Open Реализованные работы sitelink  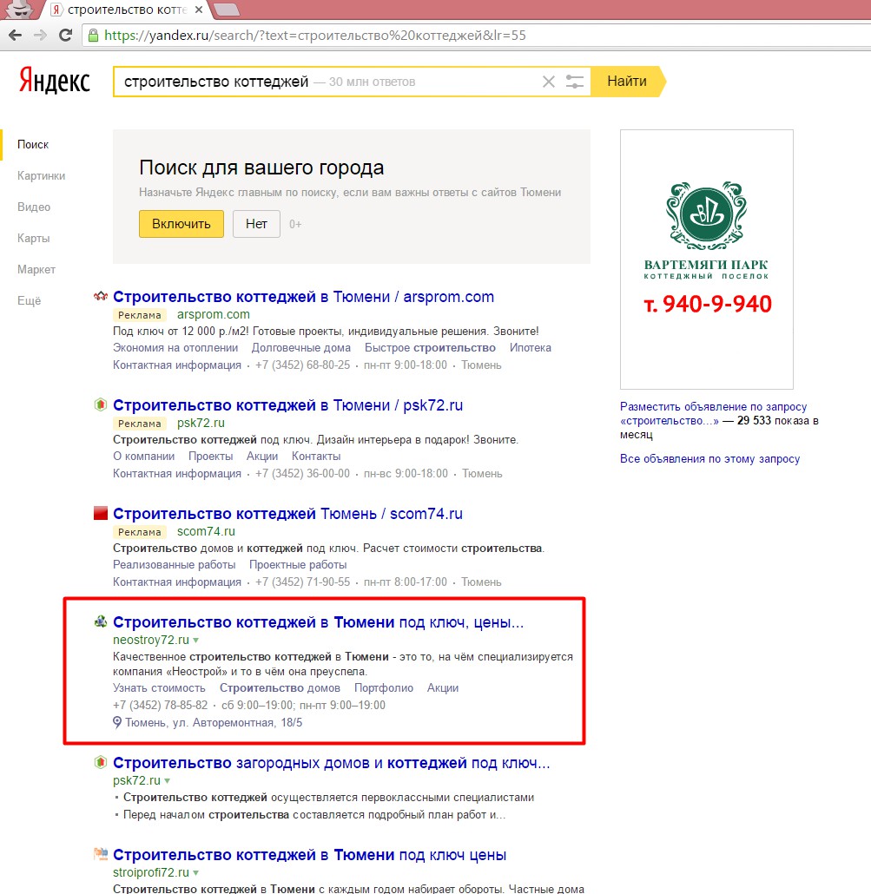174,564
